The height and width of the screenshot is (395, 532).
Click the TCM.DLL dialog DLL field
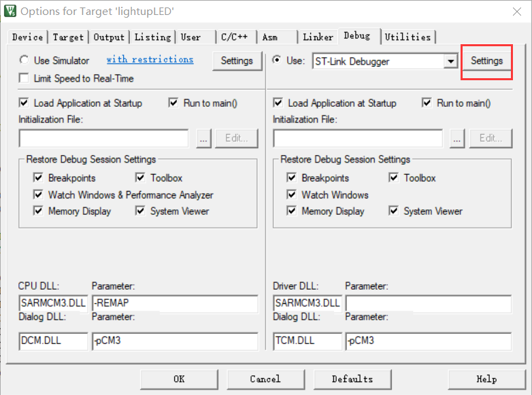click(x=307, y=341)
